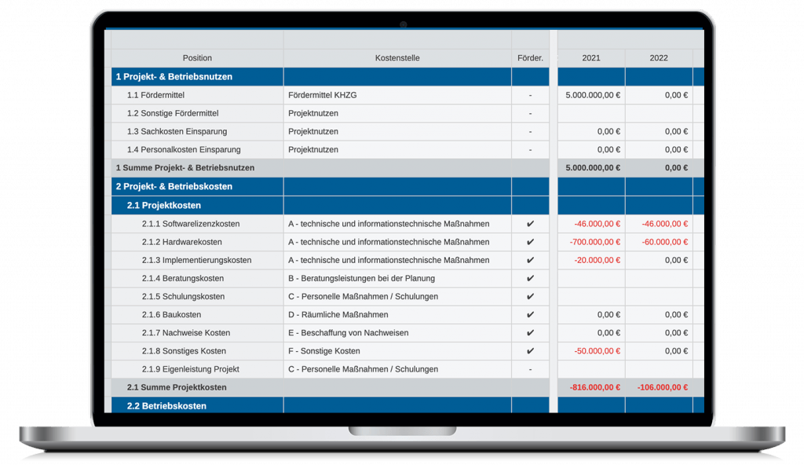Image resolution: width=804 pixels, height=465 pixels.
Task: Select position 2.1.4 Beratungskosten
Action: 182,278
